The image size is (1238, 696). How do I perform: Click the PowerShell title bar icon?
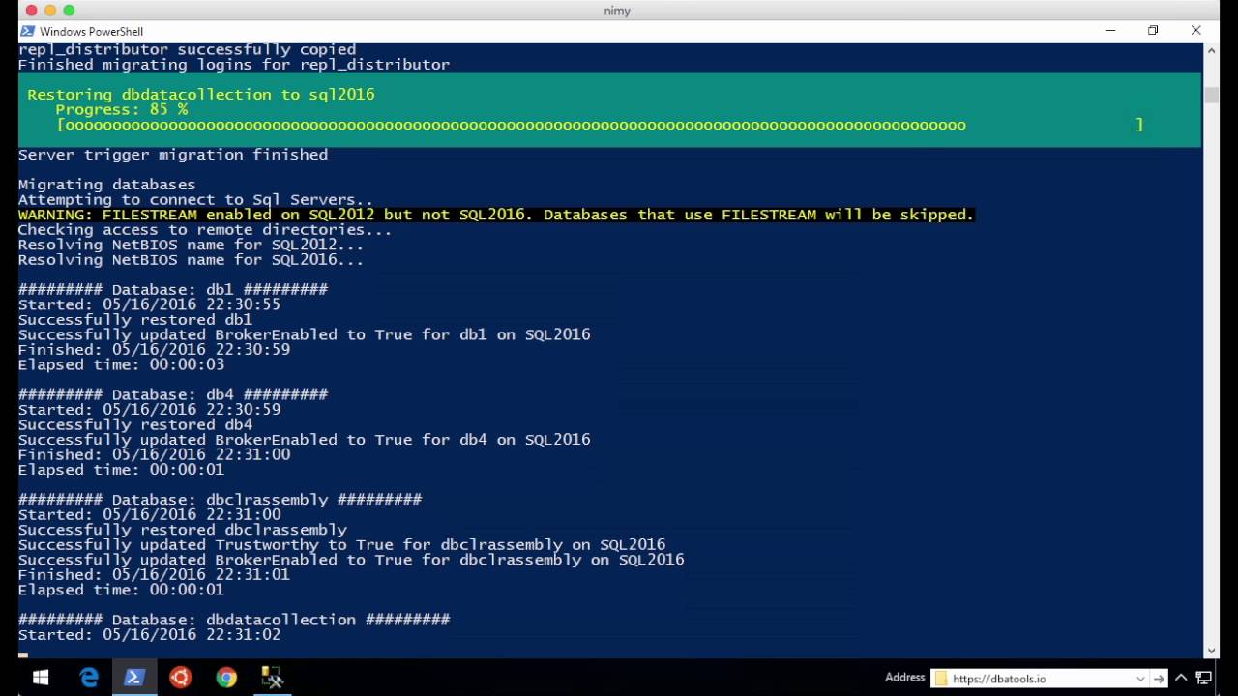(27, 31)
